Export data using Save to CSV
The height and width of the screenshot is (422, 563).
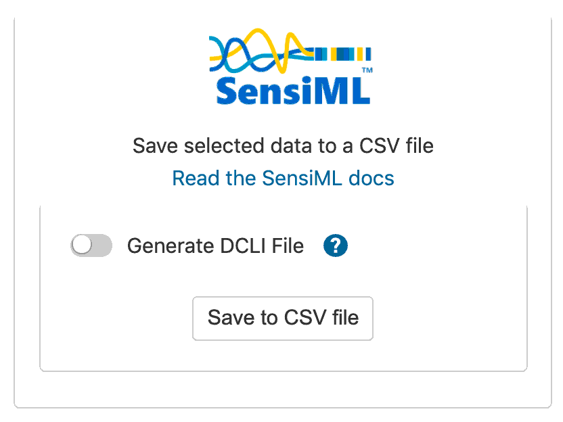283,318
